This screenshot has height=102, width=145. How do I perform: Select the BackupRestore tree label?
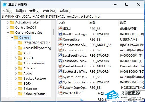coord(35,79)
